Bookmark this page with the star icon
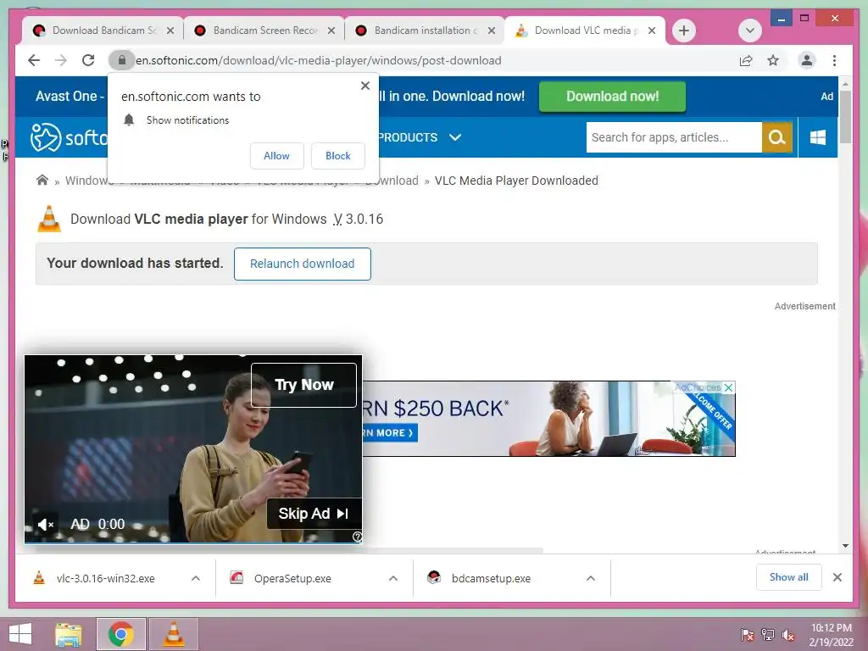The width and height of the screenshot is (868, 651). [x=773, y=60]
